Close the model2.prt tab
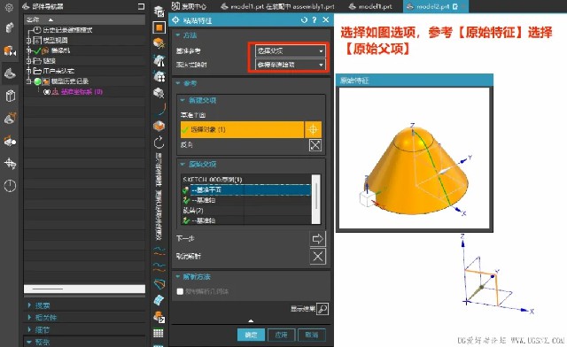Image resolution: width=567 pixels, height=347 pixels. [x=463, y=6]
